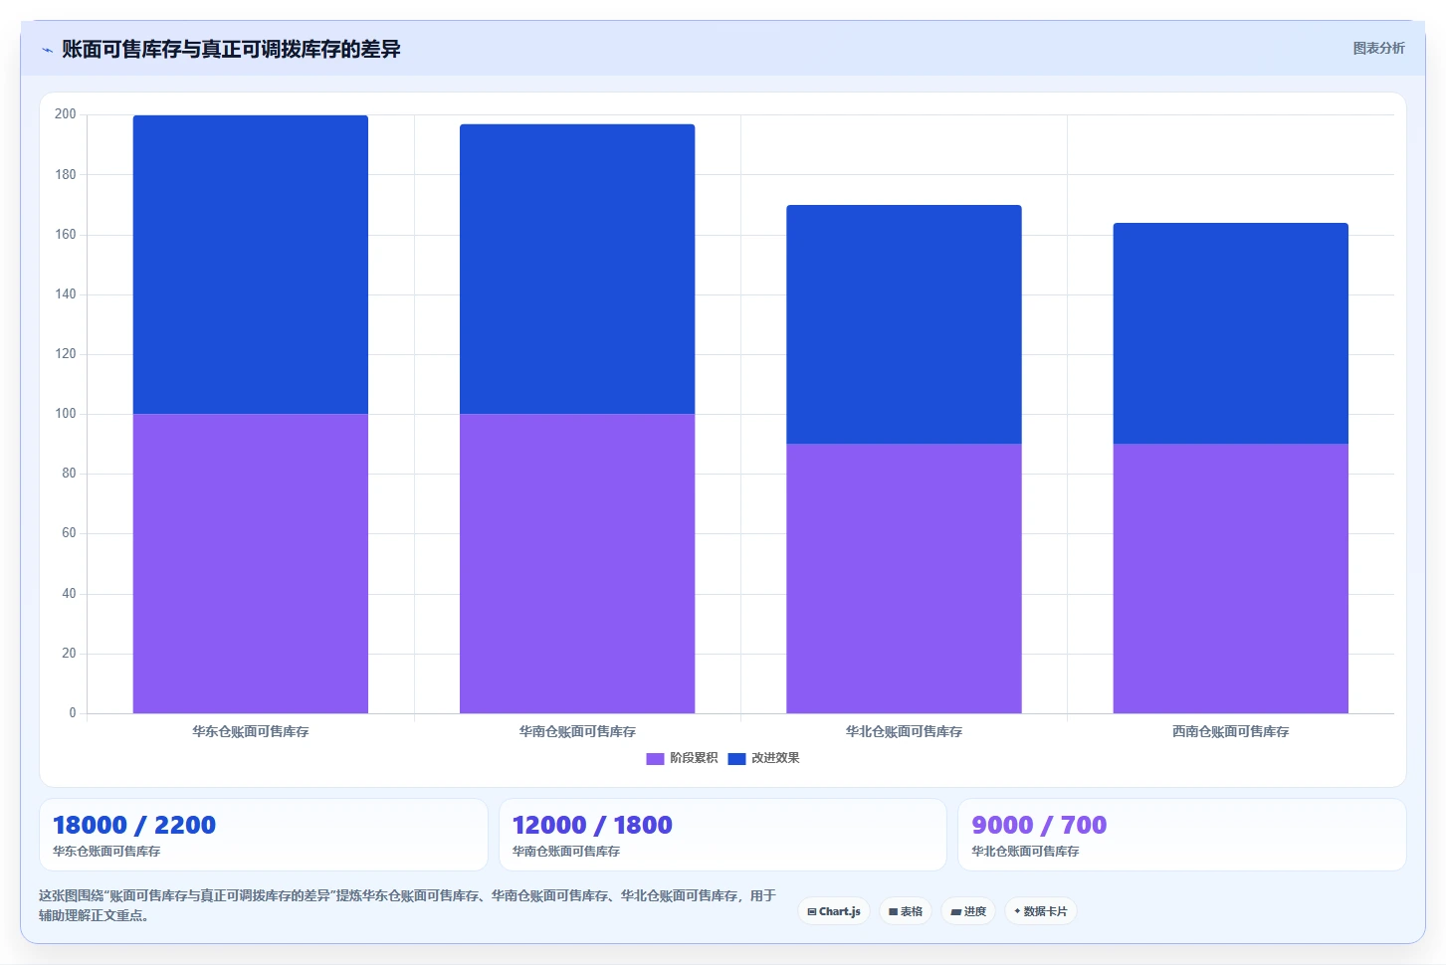Click the chart title 账面可售库存与真正可调拨库存的差异

(x=231, y=49)
